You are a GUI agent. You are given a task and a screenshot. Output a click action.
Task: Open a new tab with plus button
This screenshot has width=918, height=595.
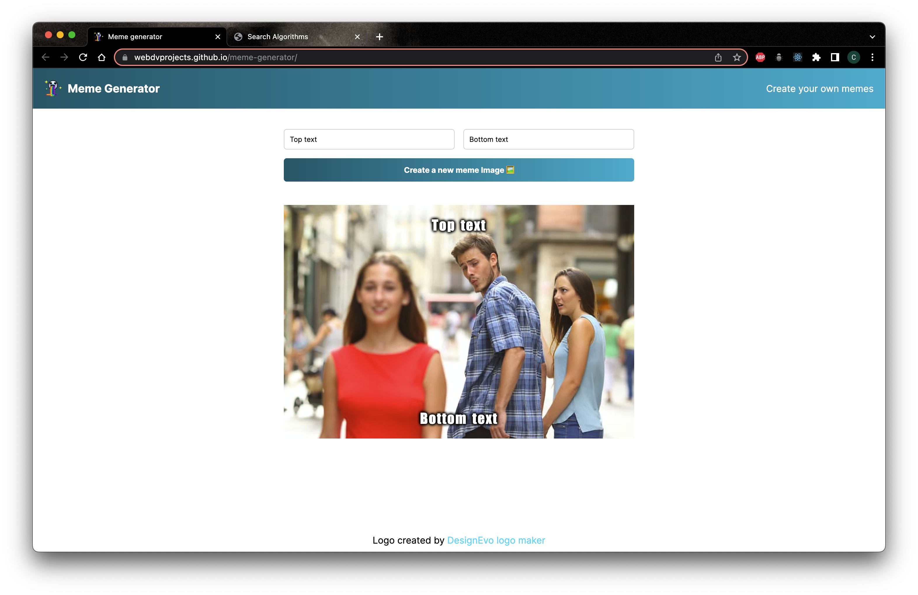point(379,36)
